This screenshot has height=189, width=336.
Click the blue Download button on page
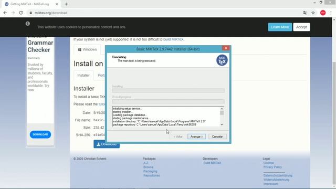pos(106,144)
